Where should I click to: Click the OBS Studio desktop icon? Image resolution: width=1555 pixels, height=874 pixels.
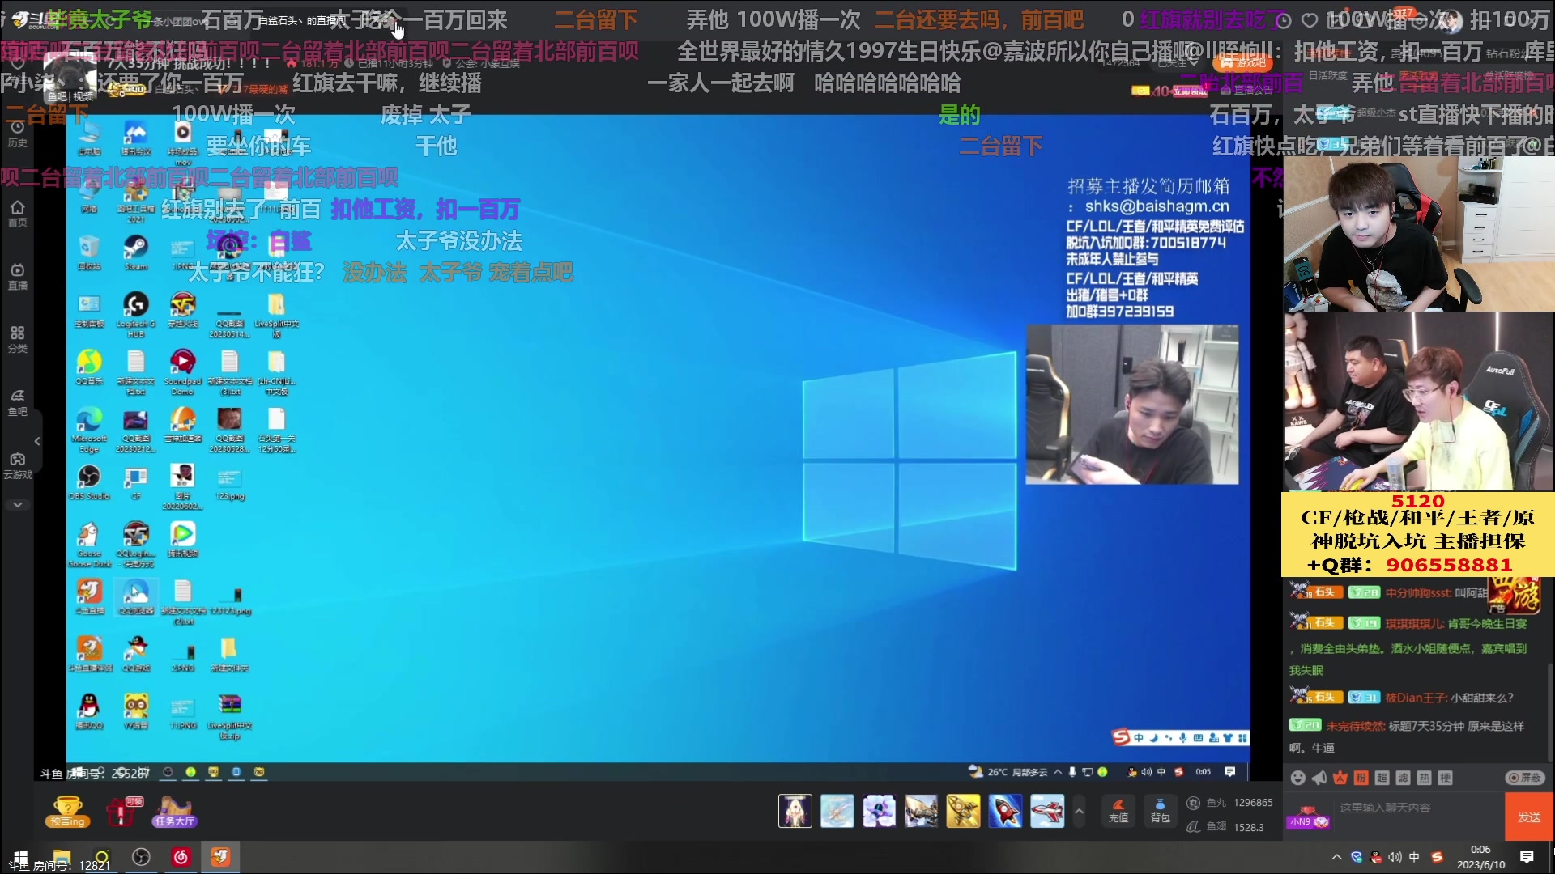click(89, 482)
